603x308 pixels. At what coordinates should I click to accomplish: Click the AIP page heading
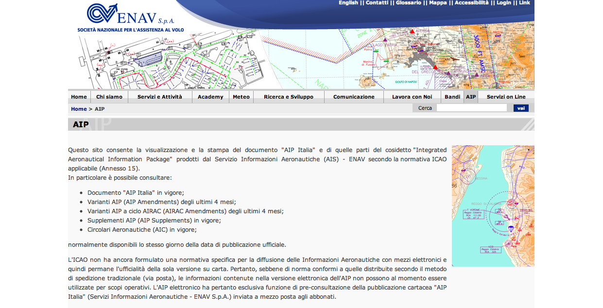(81, 124)
